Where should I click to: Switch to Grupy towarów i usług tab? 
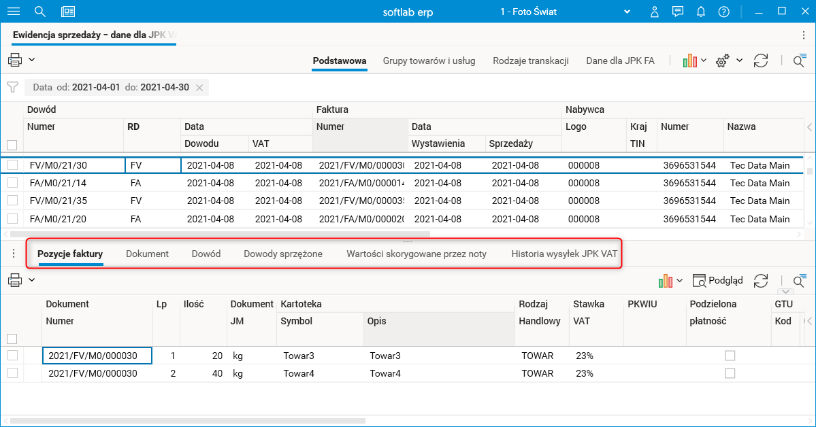click(429, 61)
